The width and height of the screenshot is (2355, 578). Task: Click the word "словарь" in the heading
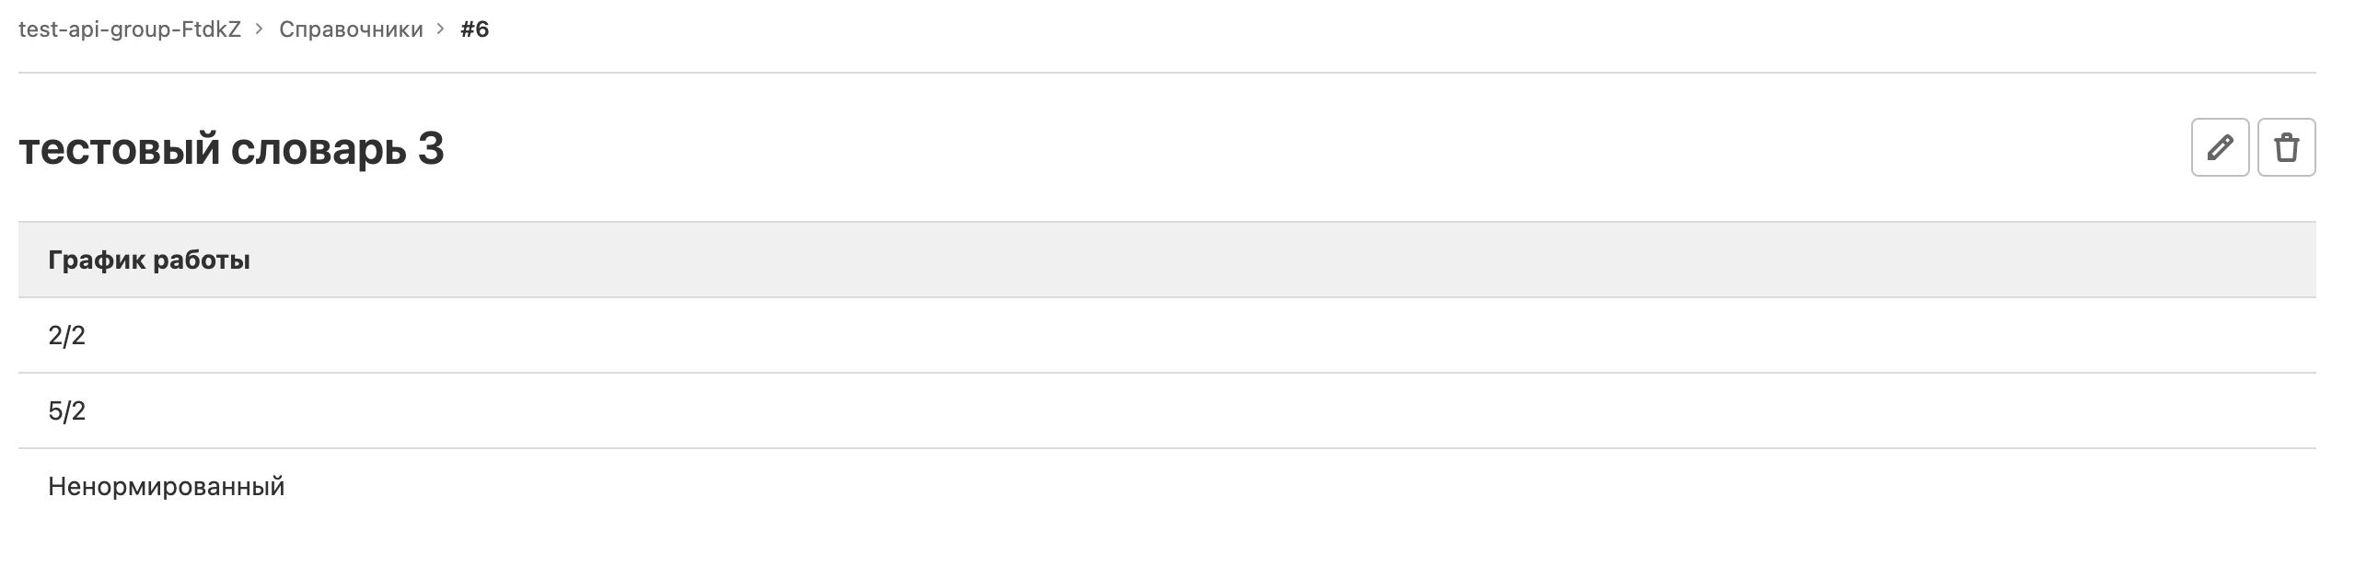pos(318,149)
